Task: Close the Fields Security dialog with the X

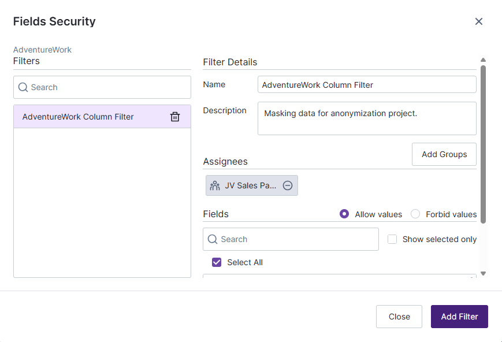Action: click(479, 21)
